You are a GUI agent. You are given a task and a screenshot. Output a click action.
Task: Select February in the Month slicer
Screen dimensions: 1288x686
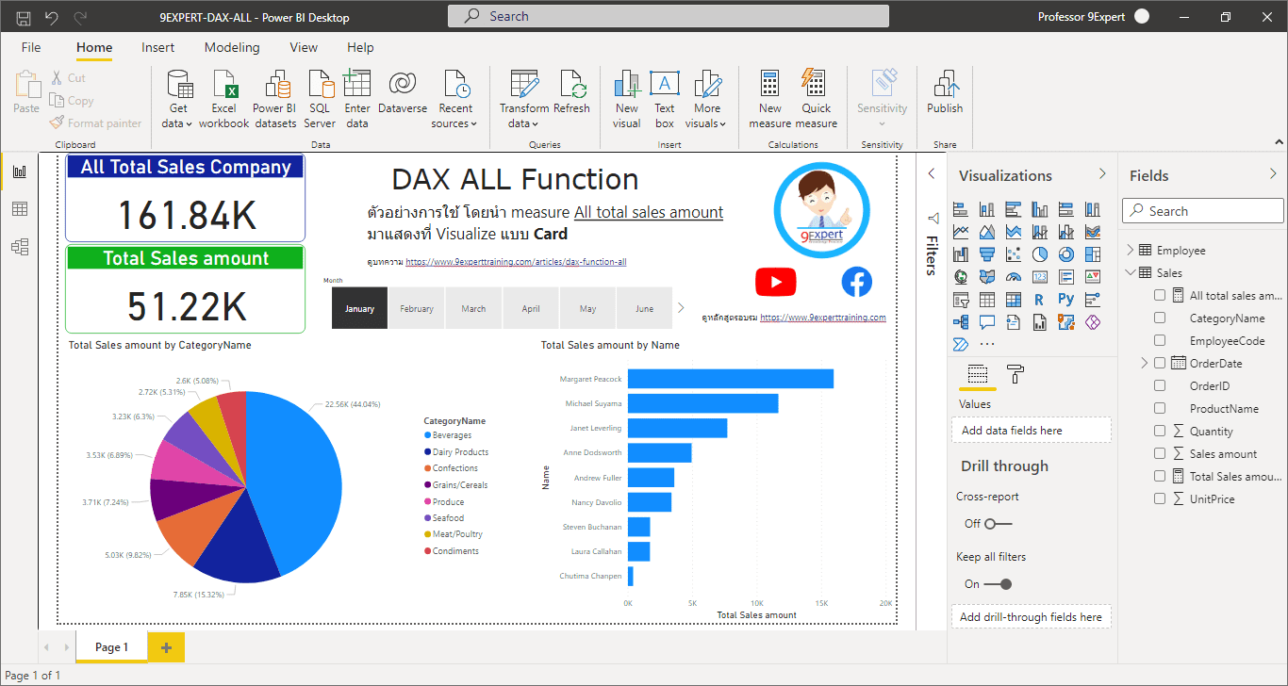417,307
